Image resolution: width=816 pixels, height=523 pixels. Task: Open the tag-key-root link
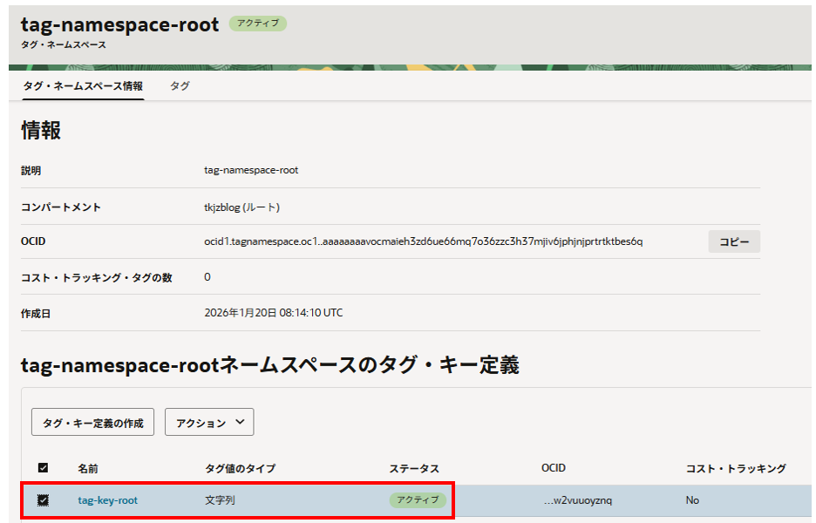[x=107, y=500]
